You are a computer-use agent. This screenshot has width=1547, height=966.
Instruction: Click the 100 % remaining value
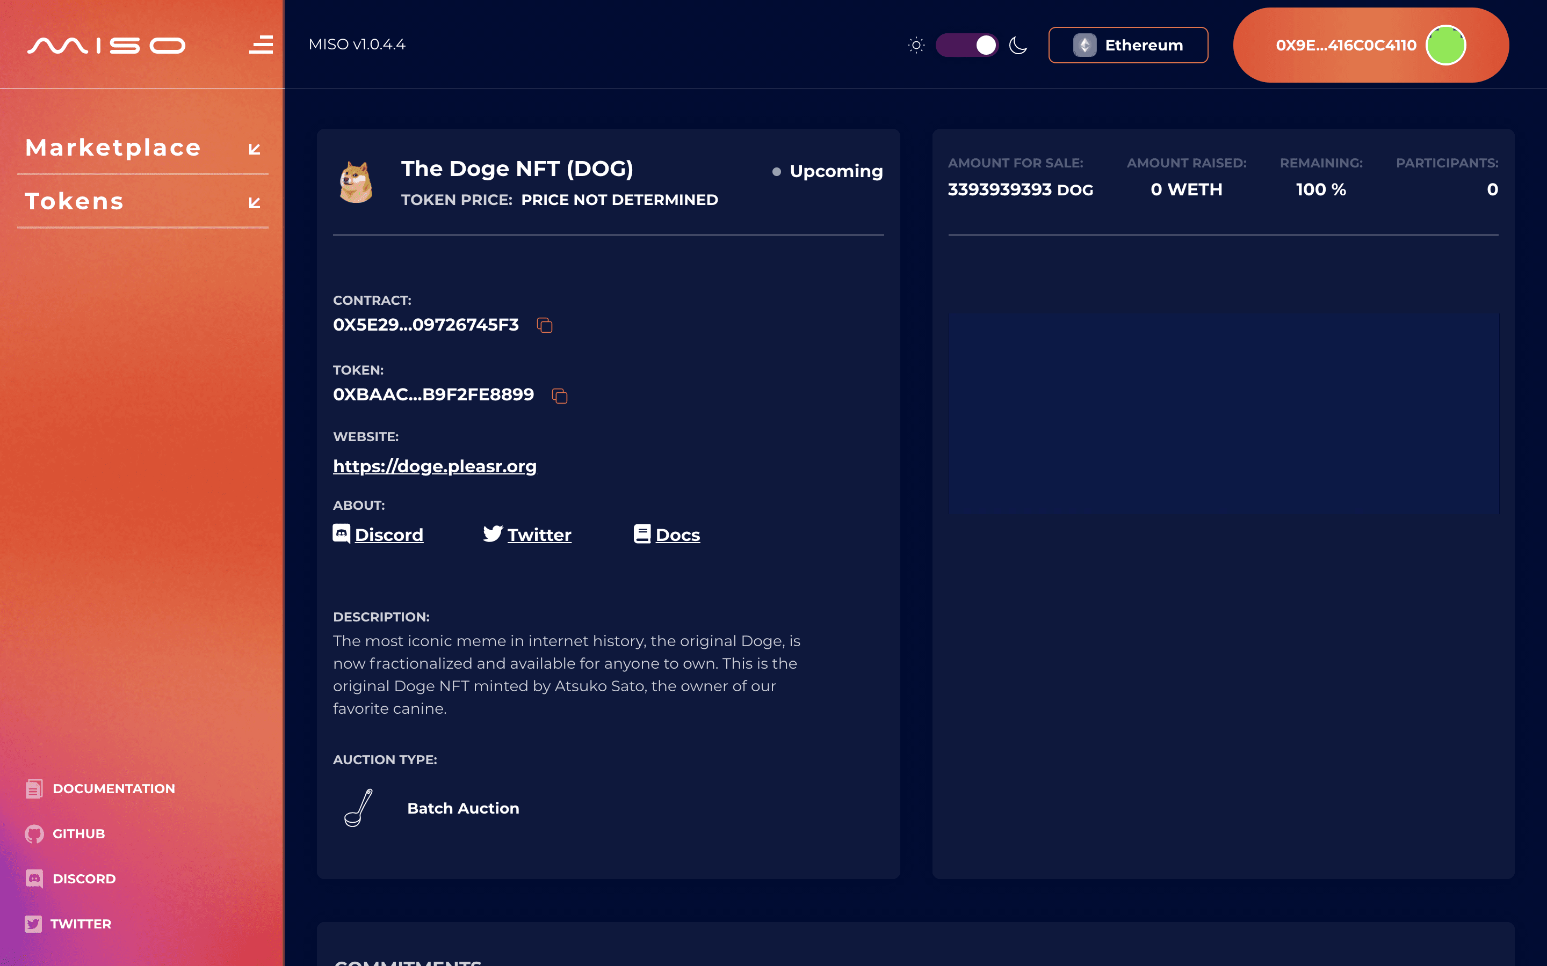coord(1321,189)
